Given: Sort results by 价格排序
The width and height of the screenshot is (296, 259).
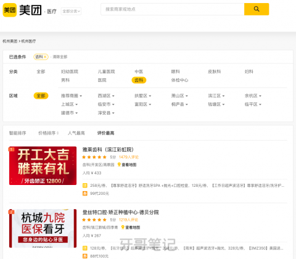Looking at the screenshot, I should tap(49, 133).
